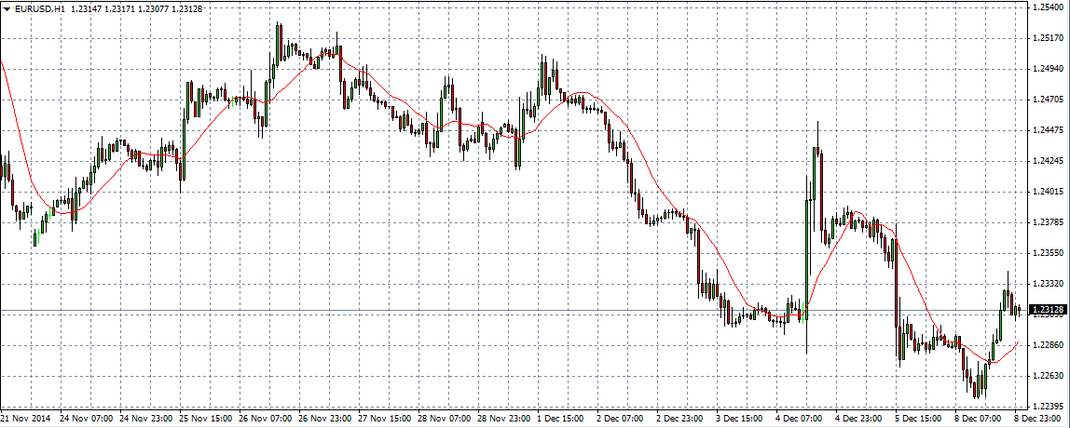Click the 2 Dec 07:00 time label

click(620, 417)
